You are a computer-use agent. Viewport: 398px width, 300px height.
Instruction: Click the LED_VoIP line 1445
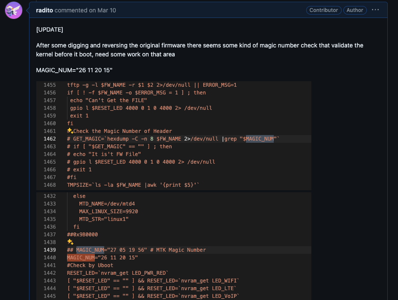[153, 296]
